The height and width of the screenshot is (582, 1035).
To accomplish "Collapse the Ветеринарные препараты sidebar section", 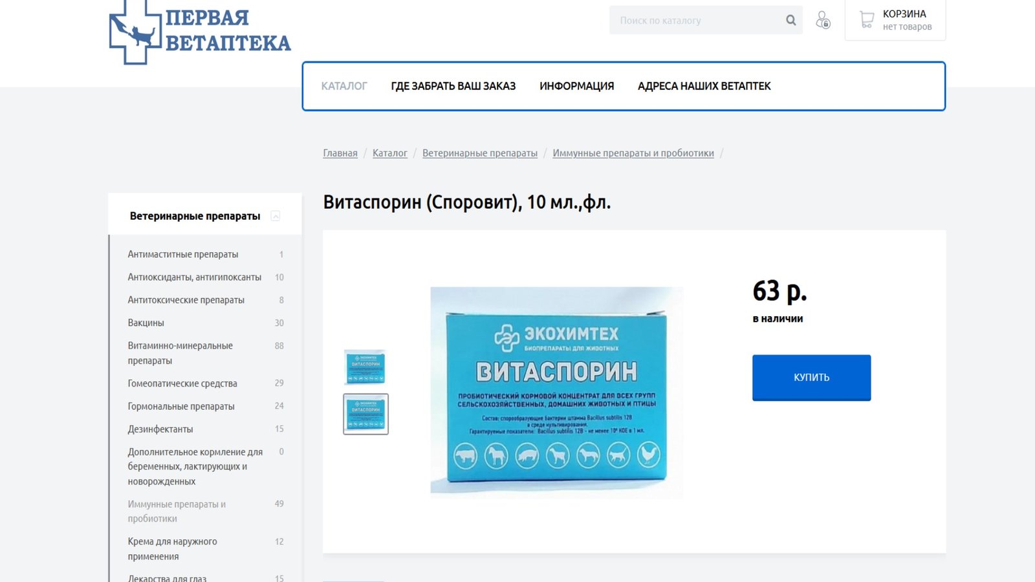I will coord(276,216).
